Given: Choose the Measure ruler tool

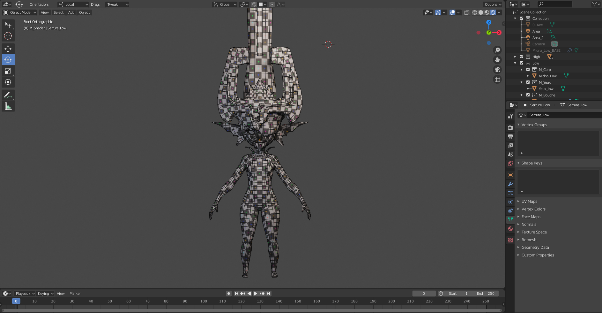Looking at the screenshot, I should coord(8,106).
